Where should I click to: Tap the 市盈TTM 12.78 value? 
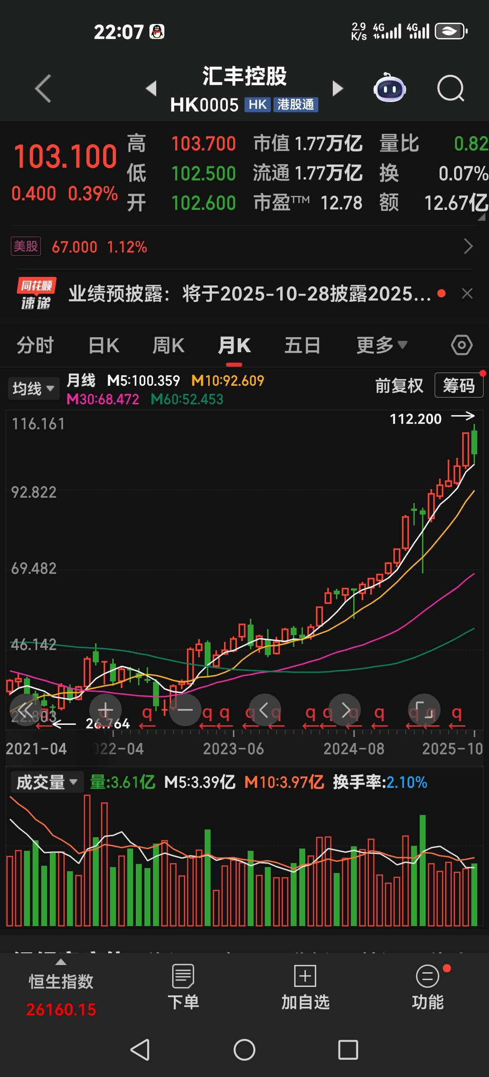(x=308, y=203)
